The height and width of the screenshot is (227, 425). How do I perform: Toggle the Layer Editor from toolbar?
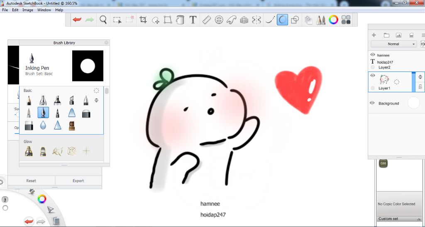coord(308,20)
